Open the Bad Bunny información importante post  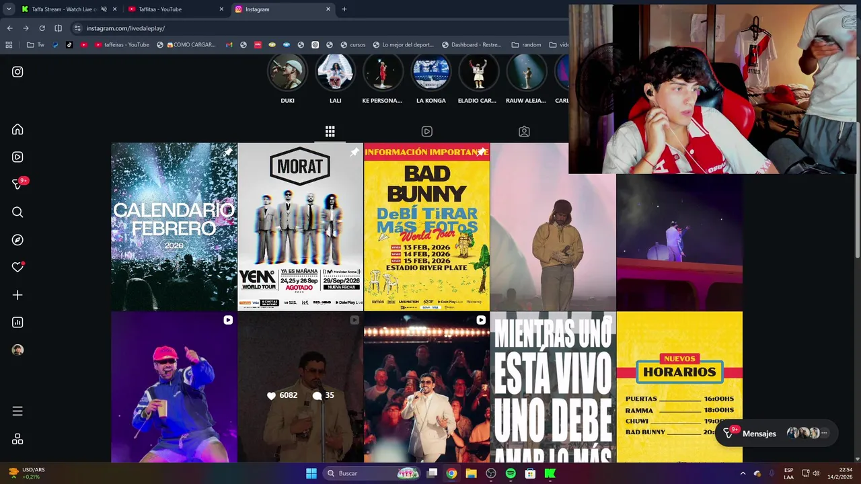coord(426,227)
